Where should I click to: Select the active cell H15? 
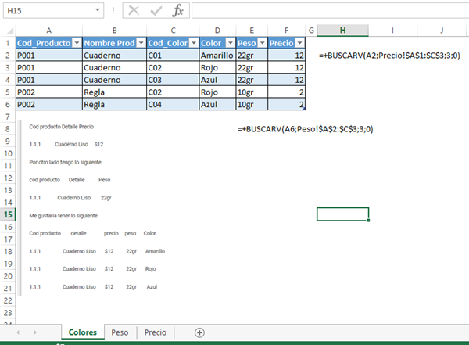tap(343, 214)
